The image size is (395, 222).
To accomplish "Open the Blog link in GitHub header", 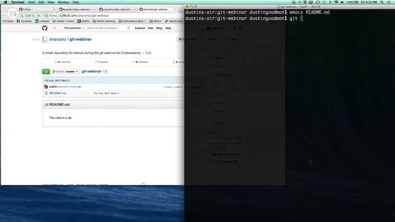I will 159,28.
